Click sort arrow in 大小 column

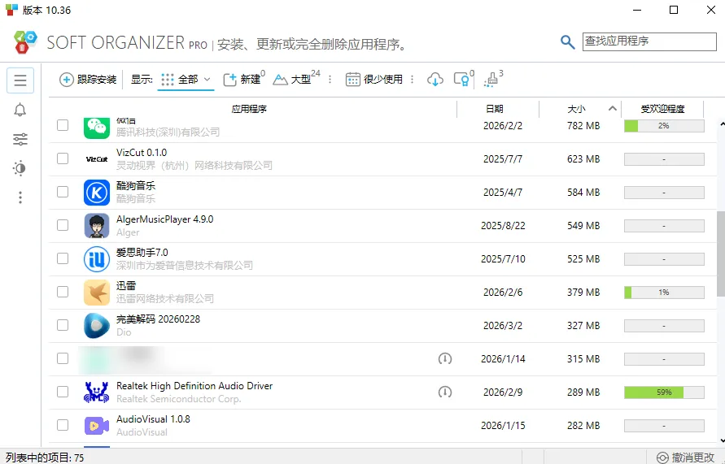[613, 109]
